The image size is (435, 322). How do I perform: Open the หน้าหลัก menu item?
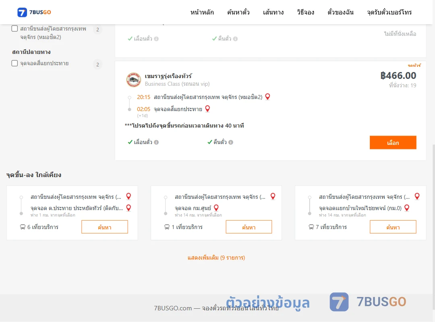coord(202,12)
